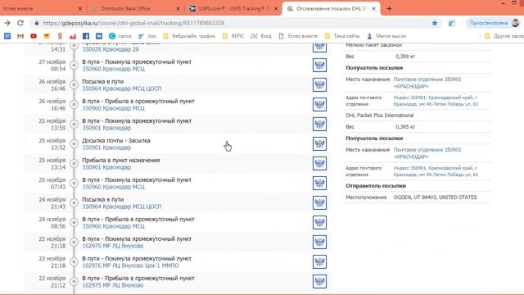This screenshot has width=524, height=295.
Task: Open 102975 МР ЛЦ Внуково link at 21:12
Action: (x=113, y=285)
